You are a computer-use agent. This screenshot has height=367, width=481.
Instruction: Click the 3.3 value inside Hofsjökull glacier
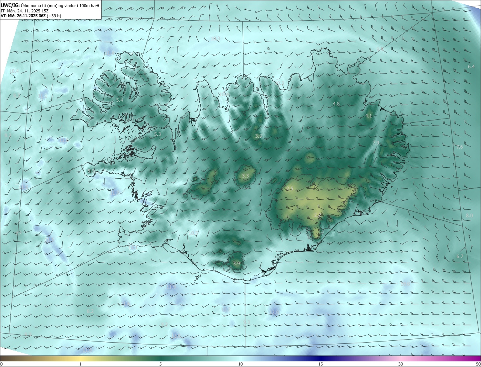click(245, 176)
